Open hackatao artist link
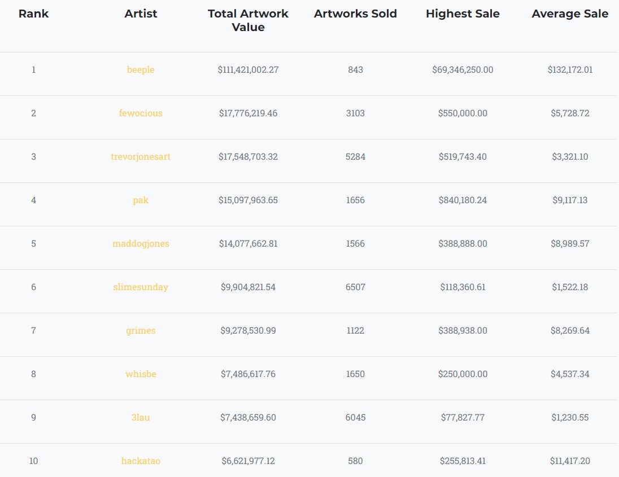Screen dimensions: 619x477 point(141,461)
